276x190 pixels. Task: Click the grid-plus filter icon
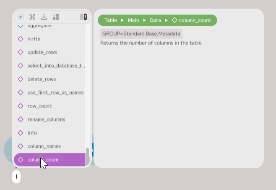coord(56,17)
